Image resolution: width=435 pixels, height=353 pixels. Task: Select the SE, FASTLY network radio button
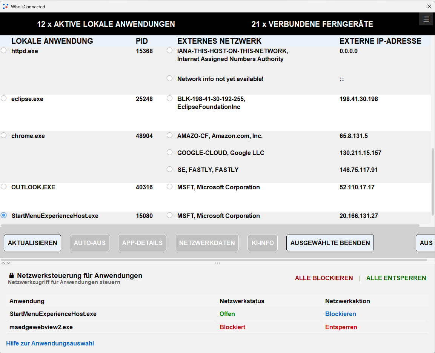(x=169, y=169)
